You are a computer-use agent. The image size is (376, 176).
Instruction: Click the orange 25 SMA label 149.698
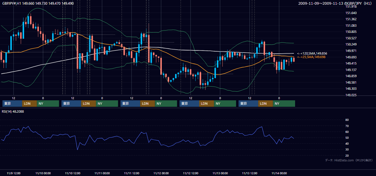pyautogui.click(x=311, y=57)
